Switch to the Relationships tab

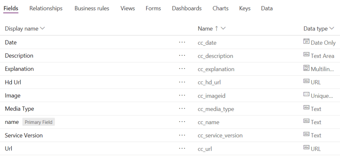point(46,8)
